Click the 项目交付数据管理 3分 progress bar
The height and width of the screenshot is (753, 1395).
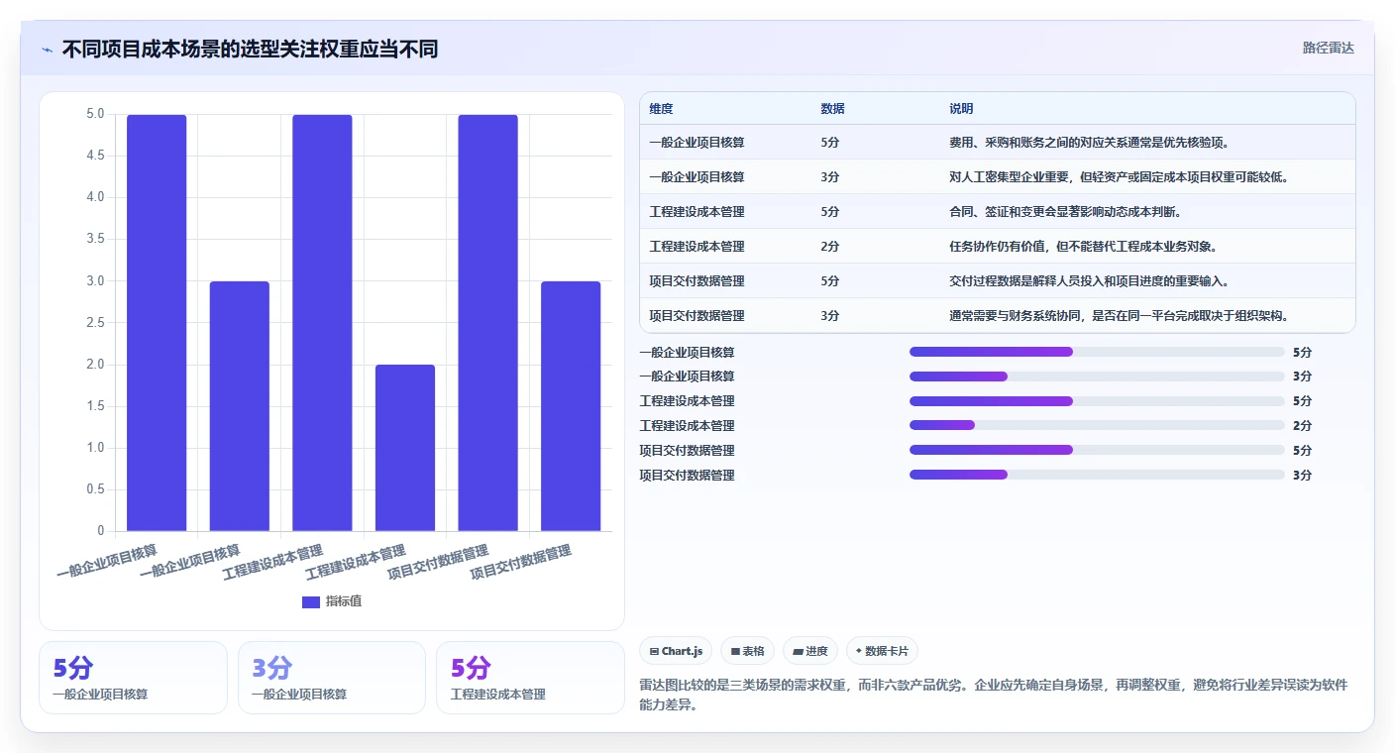(x=1097, y=476)
